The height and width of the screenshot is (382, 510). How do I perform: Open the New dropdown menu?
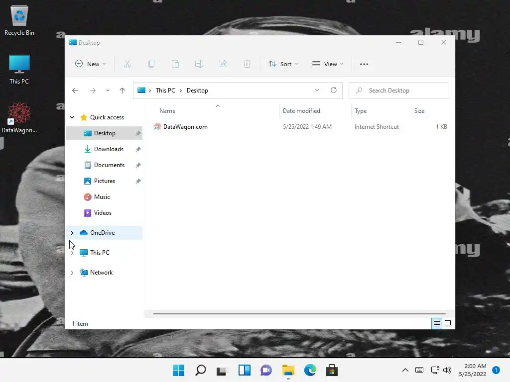91,64
